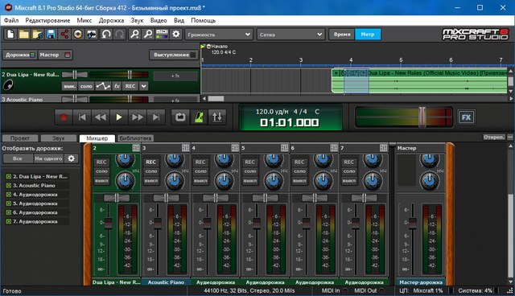The height and width of the screenshot is (296, 515).
Task: Solo mixer channel 5
Action: pos(250,171)
